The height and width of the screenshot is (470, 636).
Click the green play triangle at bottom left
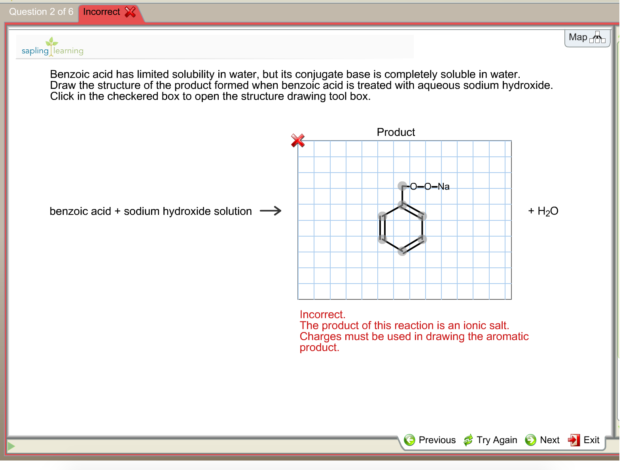coord(11,446)
